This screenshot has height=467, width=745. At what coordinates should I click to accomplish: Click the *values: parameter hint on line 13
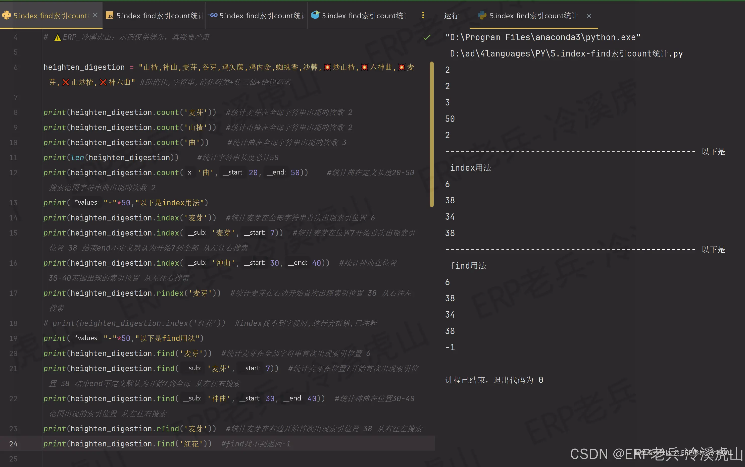click(87, 203)
